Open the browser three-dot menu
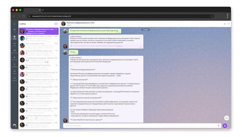The height and width of the screenshot is (137, 242). click(227, 16)
